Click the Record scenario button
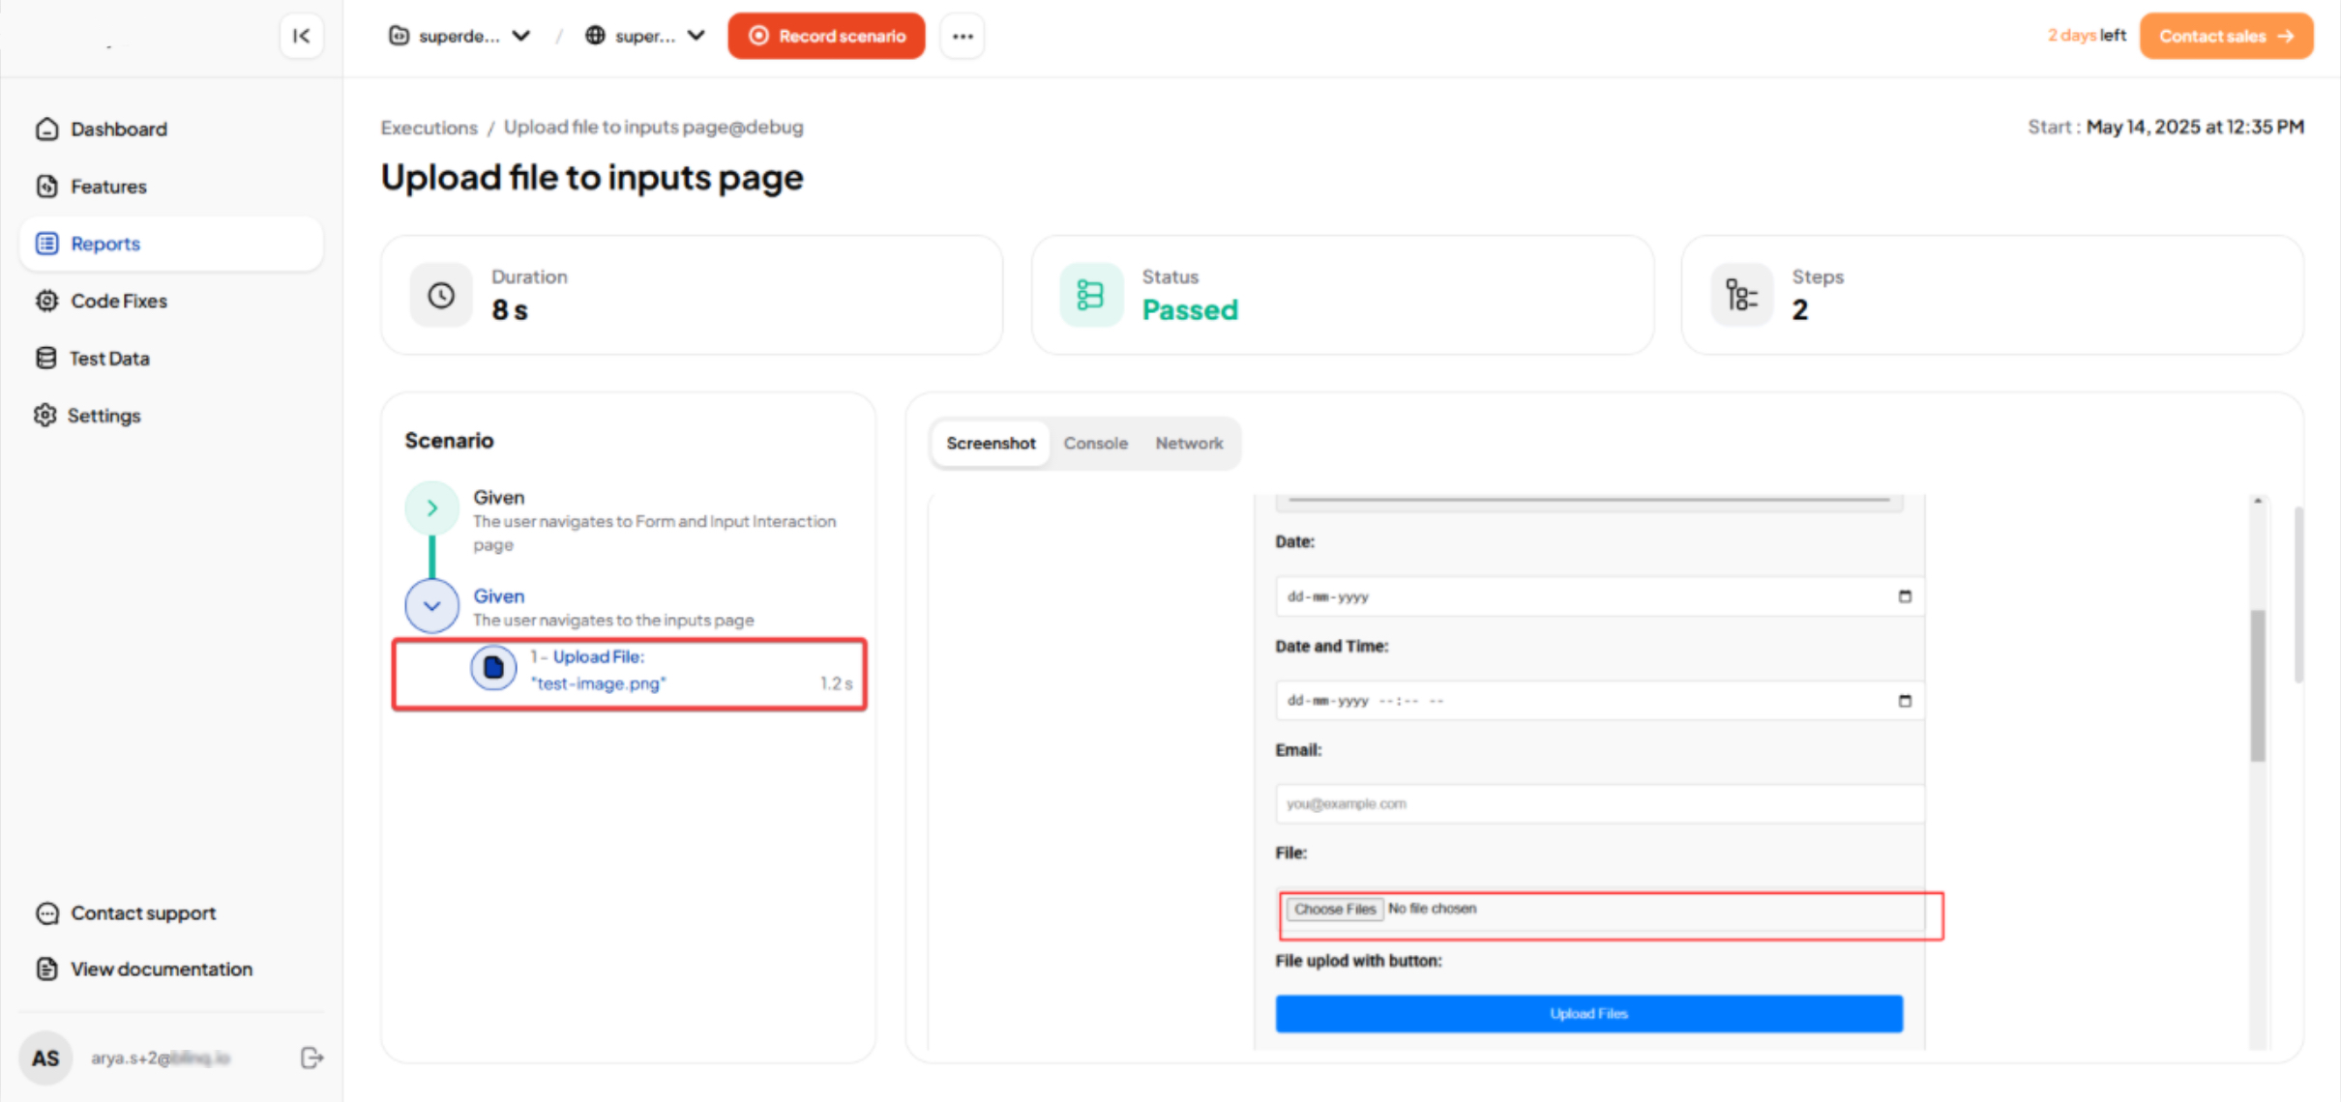The width and height of the screenshot is (2341, 1102). tap(826, 36)
